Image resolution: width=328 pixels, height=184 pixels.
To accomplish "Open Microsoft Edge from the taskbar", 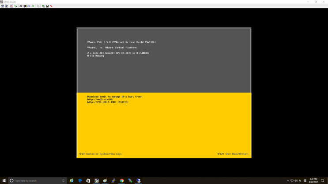I will pos(80,180).
